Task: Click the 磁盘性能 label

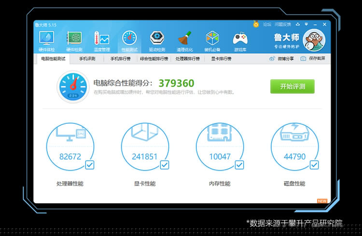Action: [294, 183]
